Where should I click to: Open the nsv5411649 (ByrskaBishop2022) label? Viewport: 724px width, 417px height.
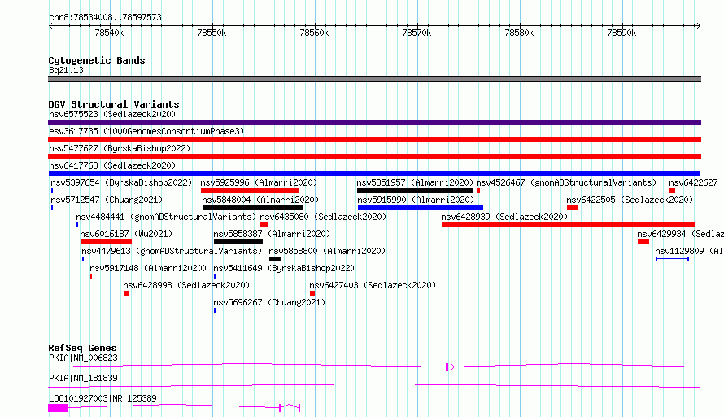[284, 268]
